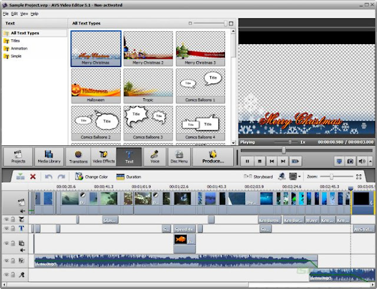Screen dimensions: 377x289
Task: Select Comics Balloons 3 preset
Action: tap(148, 123)
